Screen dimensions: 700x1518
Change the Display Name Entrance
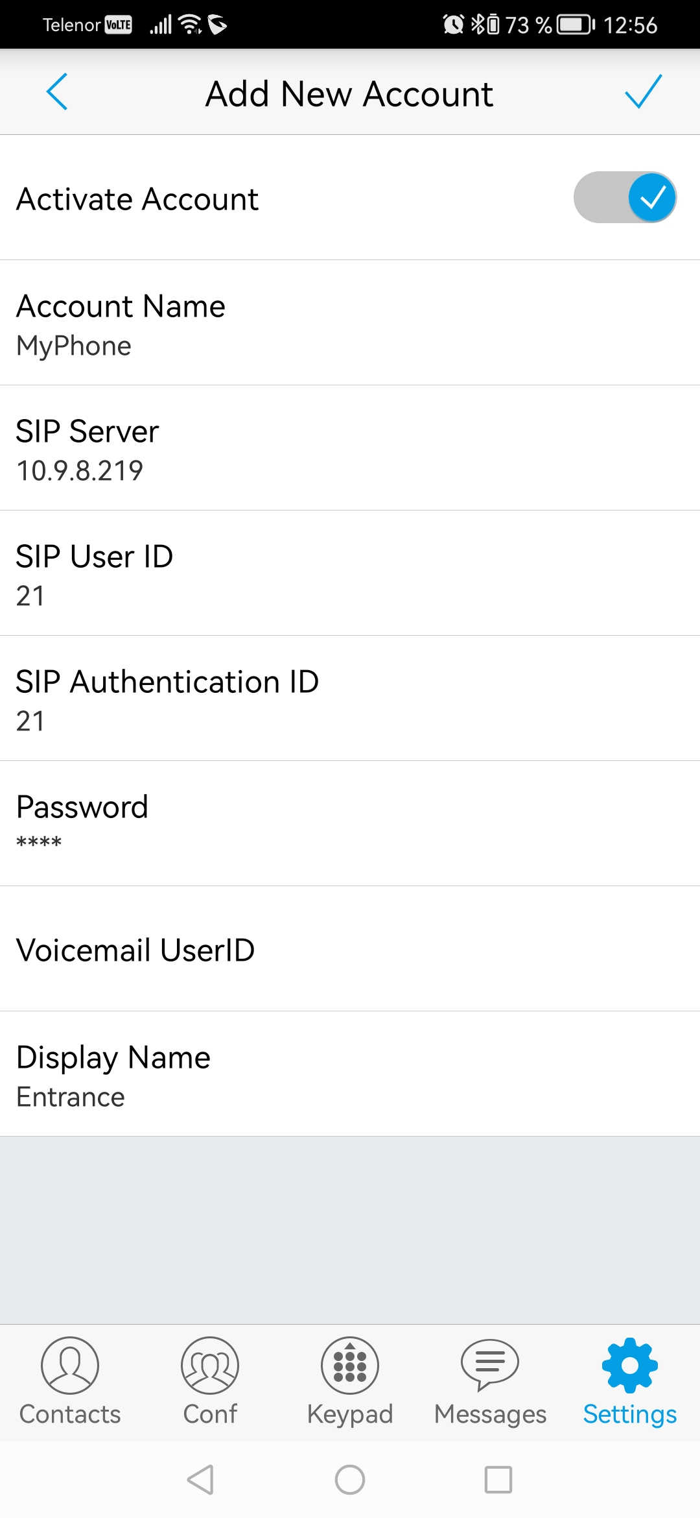pos(350,1074)
